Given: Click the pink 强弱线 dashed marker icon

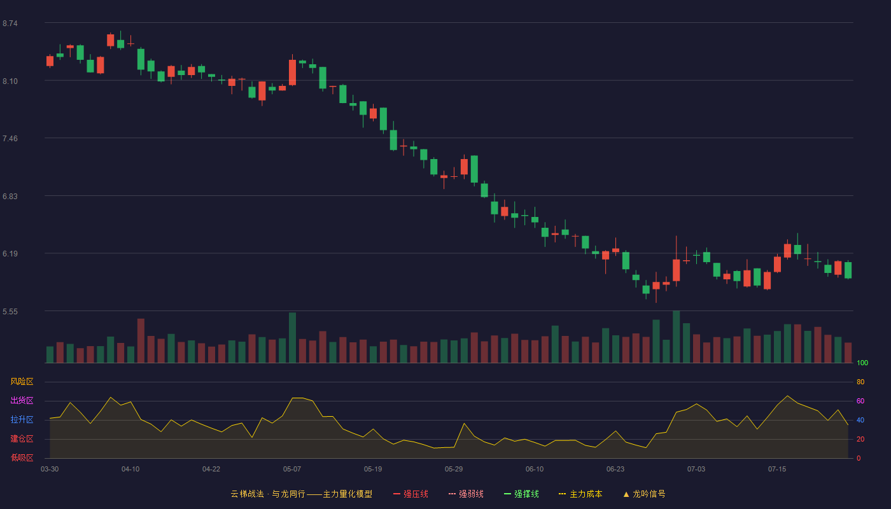Looking at the screenshot, I should (452, 494).
